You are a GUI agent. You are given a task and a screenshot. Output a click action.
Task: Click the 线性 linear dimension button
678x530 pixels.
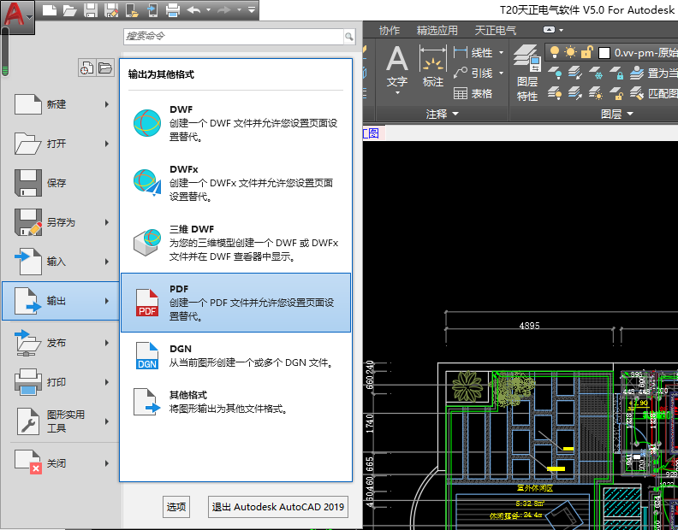[473, 53]
